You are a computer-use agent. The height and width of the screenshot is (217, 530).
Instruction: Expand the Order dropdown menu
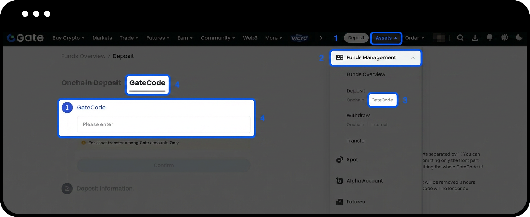click(x=414, y=38)
